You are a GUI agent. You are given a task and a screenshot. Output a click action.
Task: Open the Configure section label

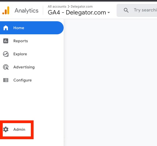coord(23,80)
